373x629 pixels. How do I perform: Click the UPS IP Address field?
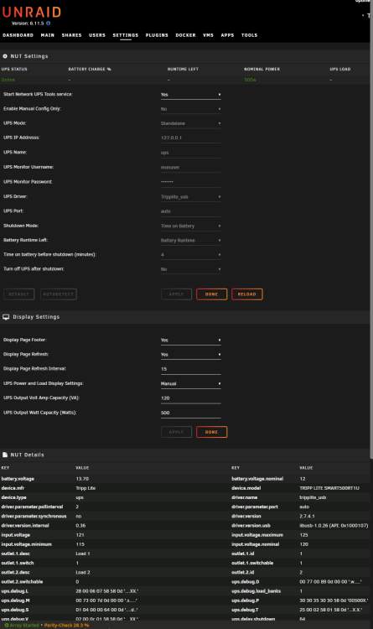[x=191, y=138]
